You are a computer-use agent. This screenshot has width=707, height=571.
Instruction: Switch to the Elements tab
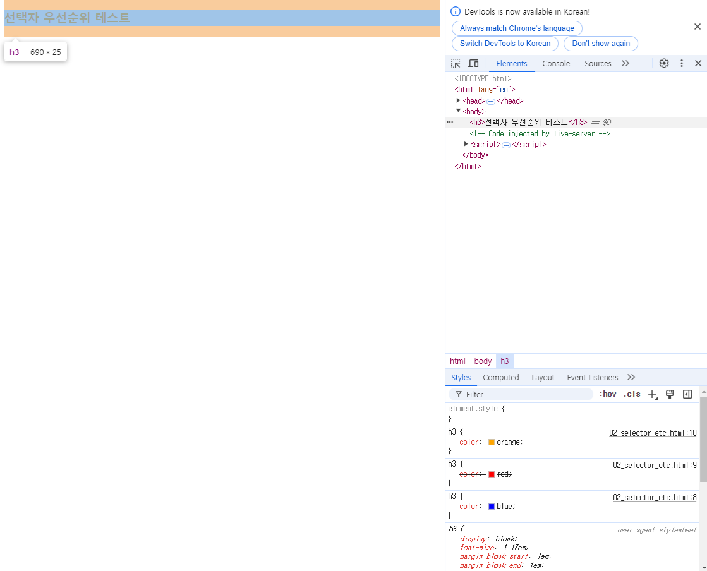(x=511, y=64)
